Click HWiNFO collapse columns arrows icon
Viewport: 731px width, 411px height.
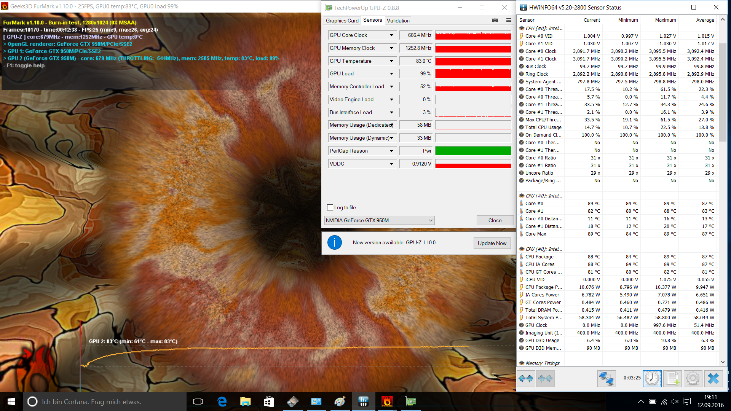545,379
